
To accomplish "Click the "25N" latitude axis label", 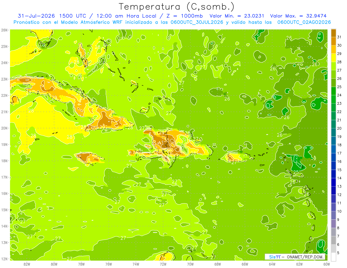I will pyautogui.click(x=4, y=46).
